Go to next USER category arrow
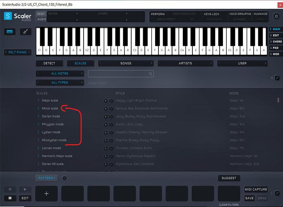Screen dimensions: 283x207 click(265, 63)
